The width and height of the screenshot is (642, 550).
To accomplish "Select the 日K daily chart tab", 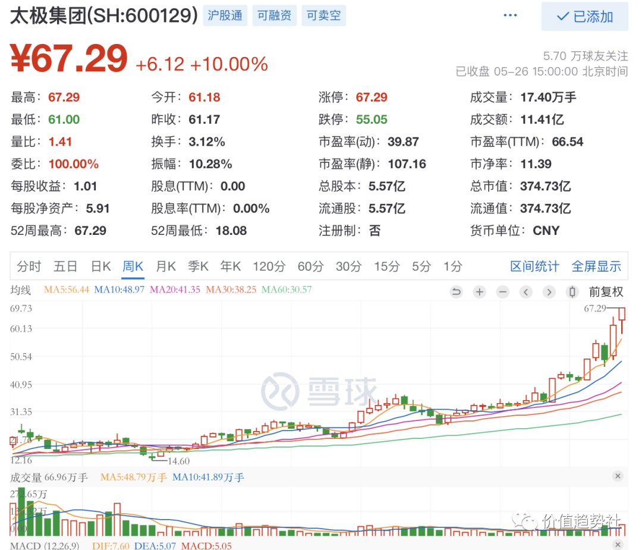I will pyautogui.click(x=100, y=267).
